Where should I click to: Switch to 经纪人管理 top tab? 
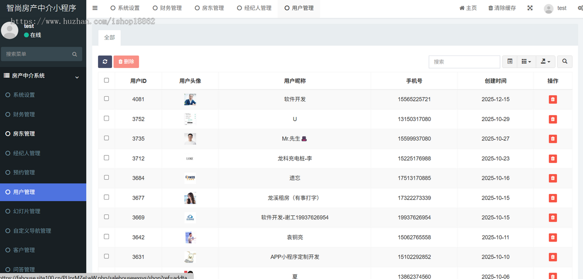click(254, 8)
